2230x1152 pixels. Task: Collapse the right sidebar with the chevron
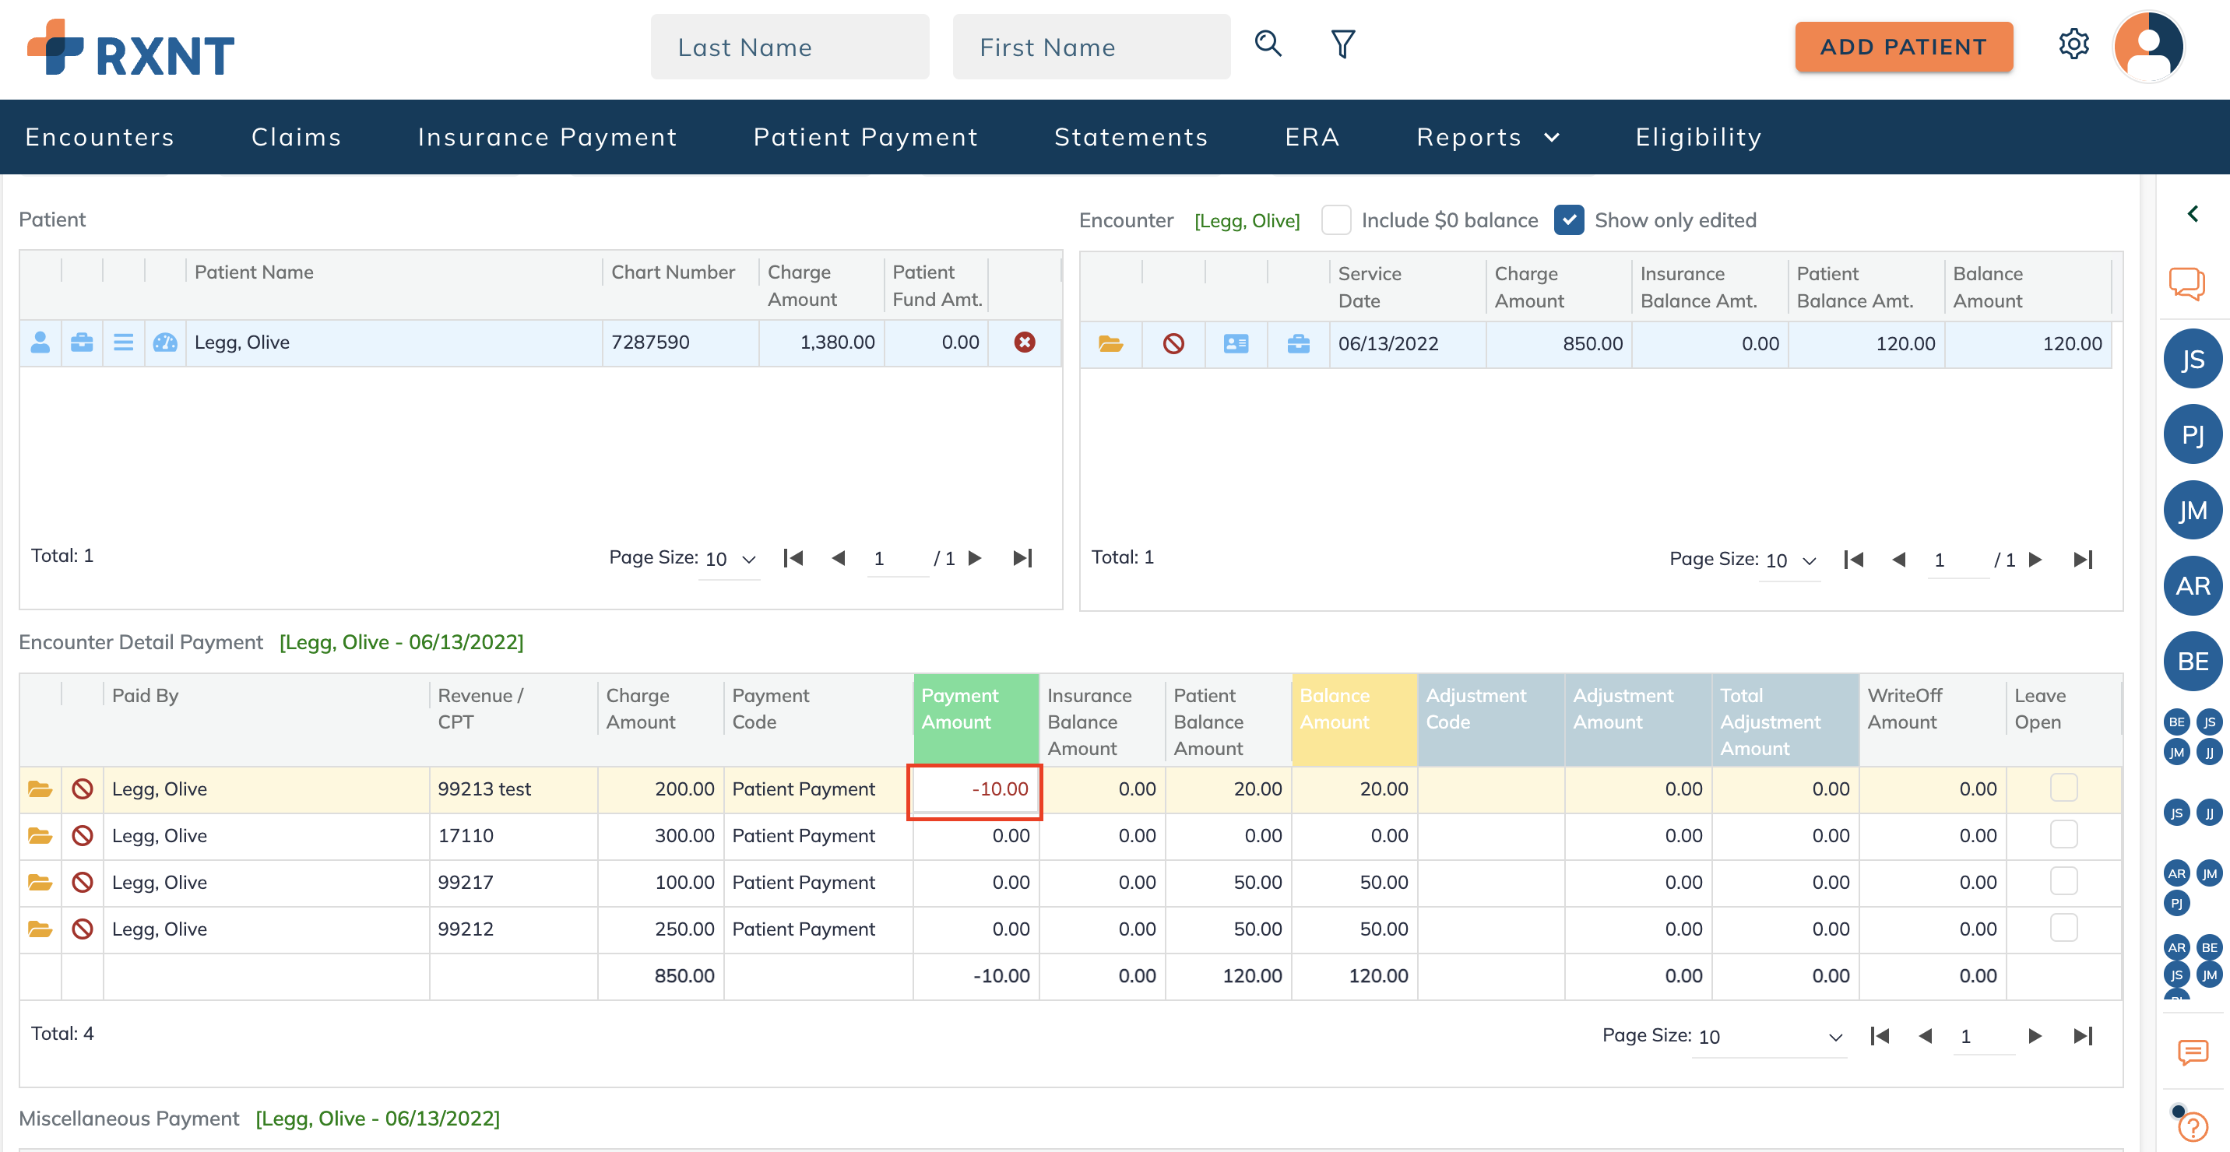point(2193,214)
